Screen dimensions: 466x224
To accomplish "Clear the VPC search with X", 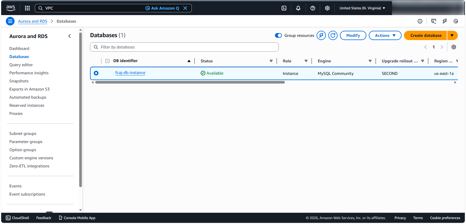I will tap(185, 8).
